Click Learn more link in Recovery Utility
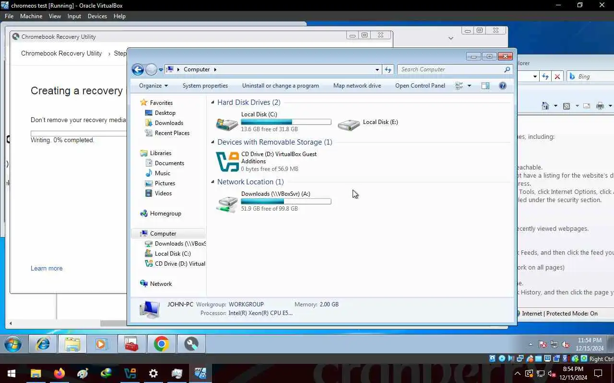The height and width of the screenshot is (383, 614). (47, 269)
